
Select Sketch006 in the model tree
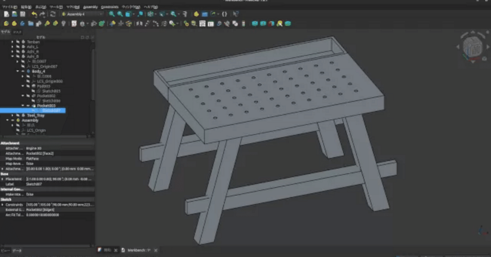point(51,101)
